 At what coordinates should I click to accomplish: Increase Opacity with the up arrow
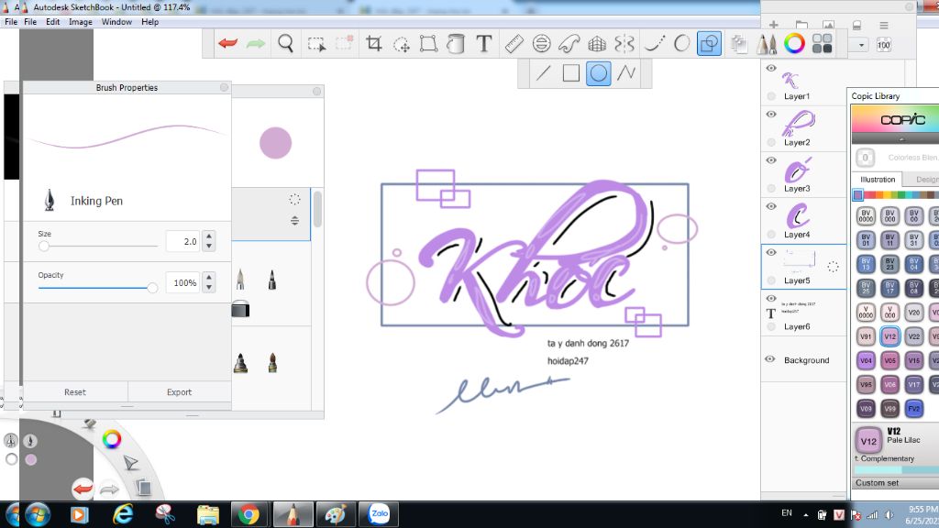pos(209,277)
